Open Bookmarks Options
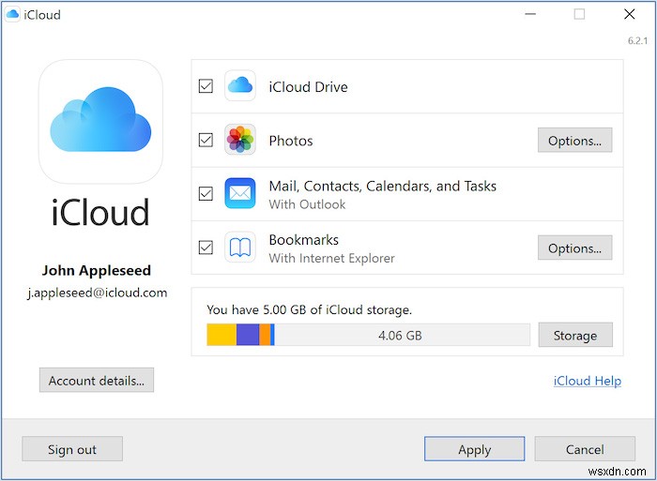 pos(574,248)
